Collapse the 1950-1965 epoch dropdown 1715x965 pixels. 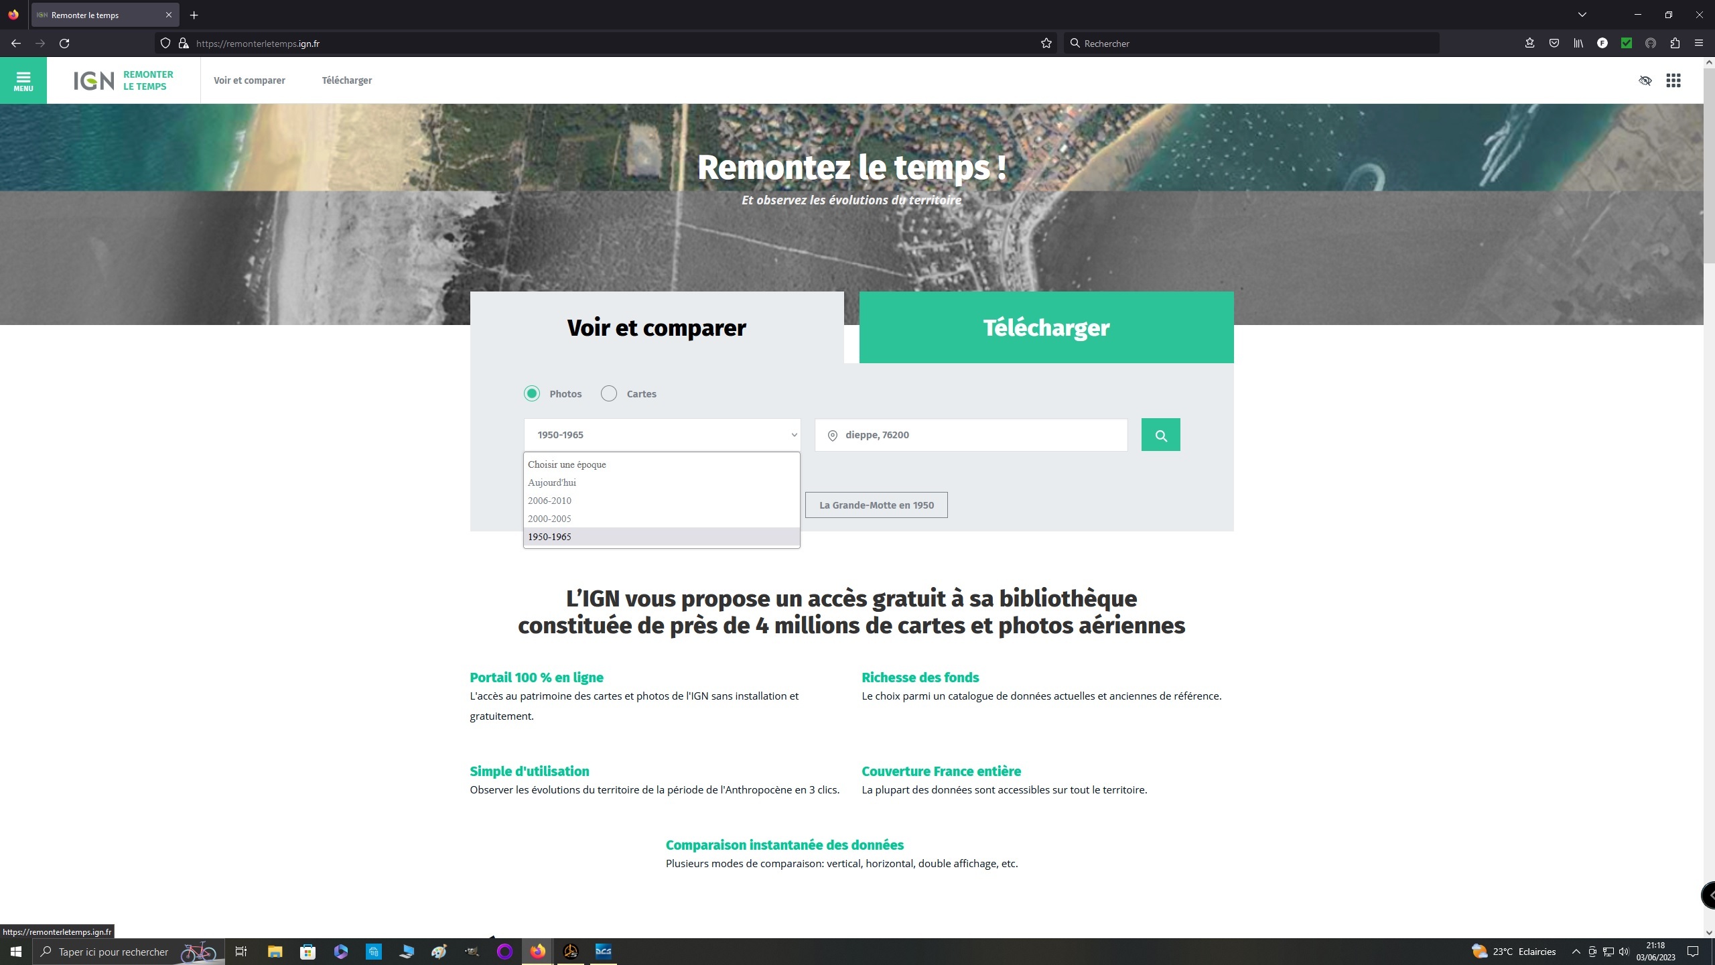click(661, 435)
